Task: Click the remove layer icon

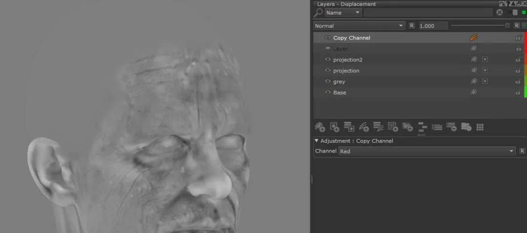Action: click(451, 127)
